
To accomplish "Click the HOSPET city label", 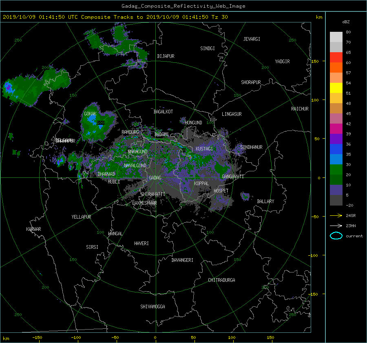I will click(221, 191).
